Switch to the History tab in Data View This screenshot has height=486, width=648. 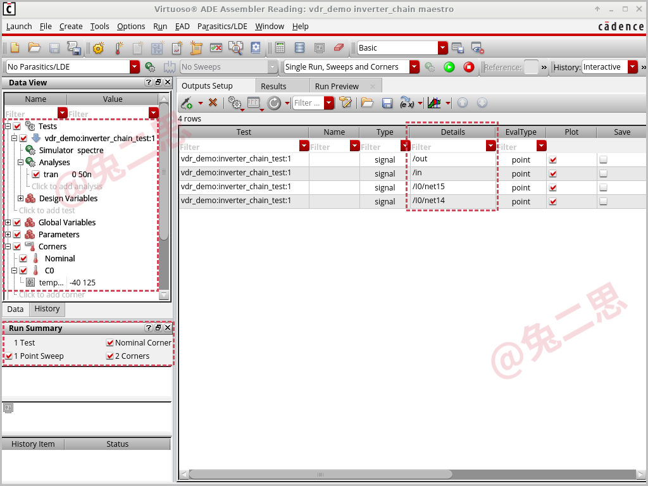pyautogui.click(x=47, y=309)
